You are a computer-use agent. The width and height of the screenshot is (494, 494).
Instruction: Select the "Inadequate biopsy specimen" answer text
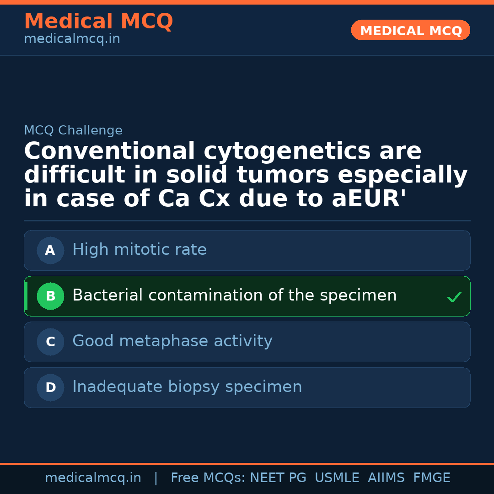tap(187, 387)
